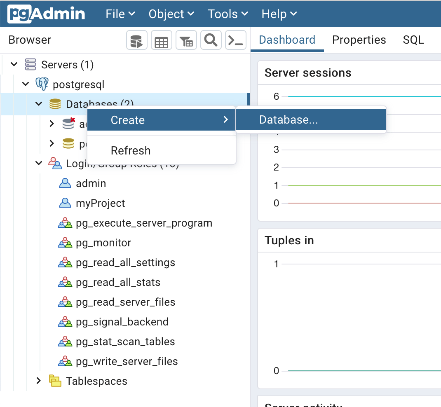The width and height of the screenshot is (441, 407).
Task: Switch to the SQL tab
Action: [413, 40]
